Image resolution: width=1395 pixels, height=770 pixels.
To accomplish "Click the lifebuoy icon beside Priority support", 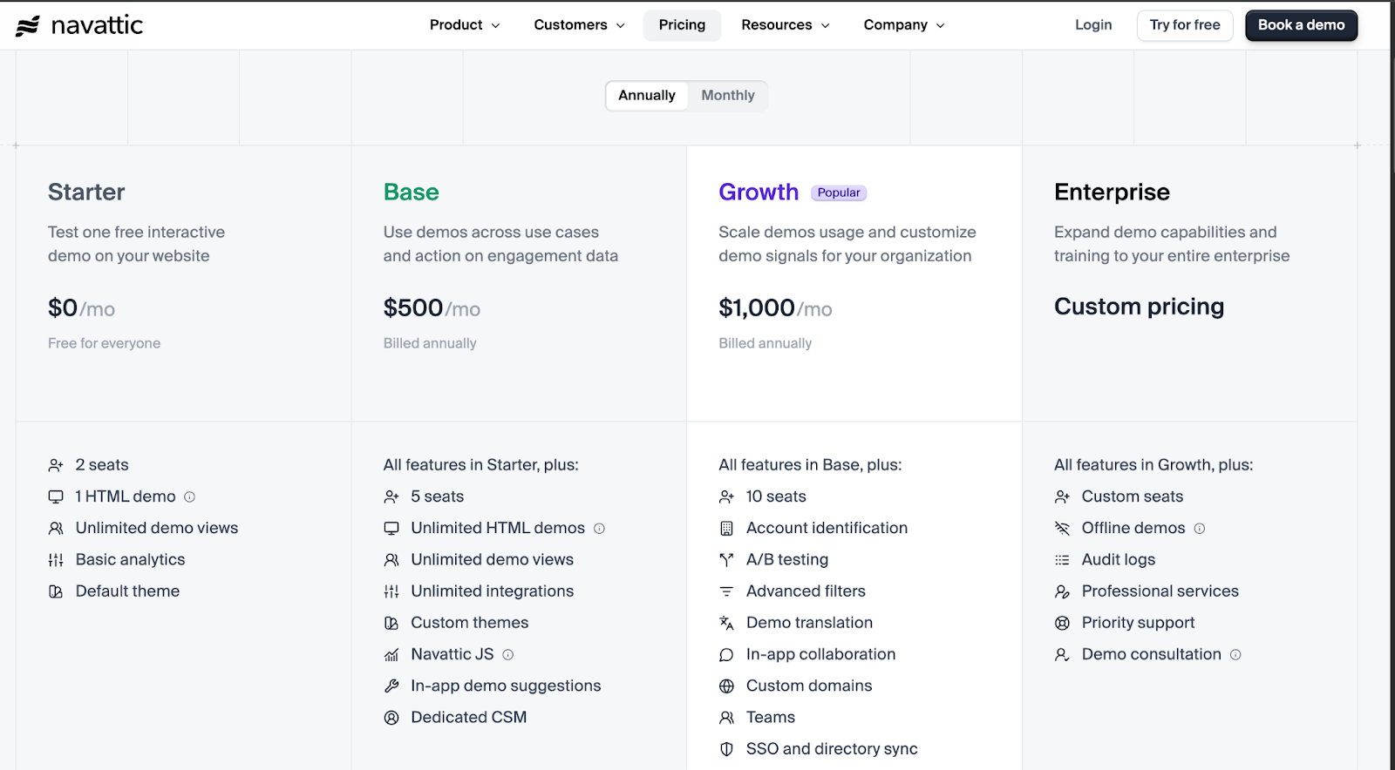I will coord(1062,623).
